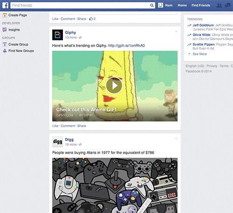Click trending arrow icon beside Jeff Goldblum

coord(189,25)
